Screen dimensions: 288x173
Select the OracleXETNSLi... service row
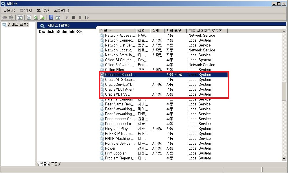click(163, 94)
